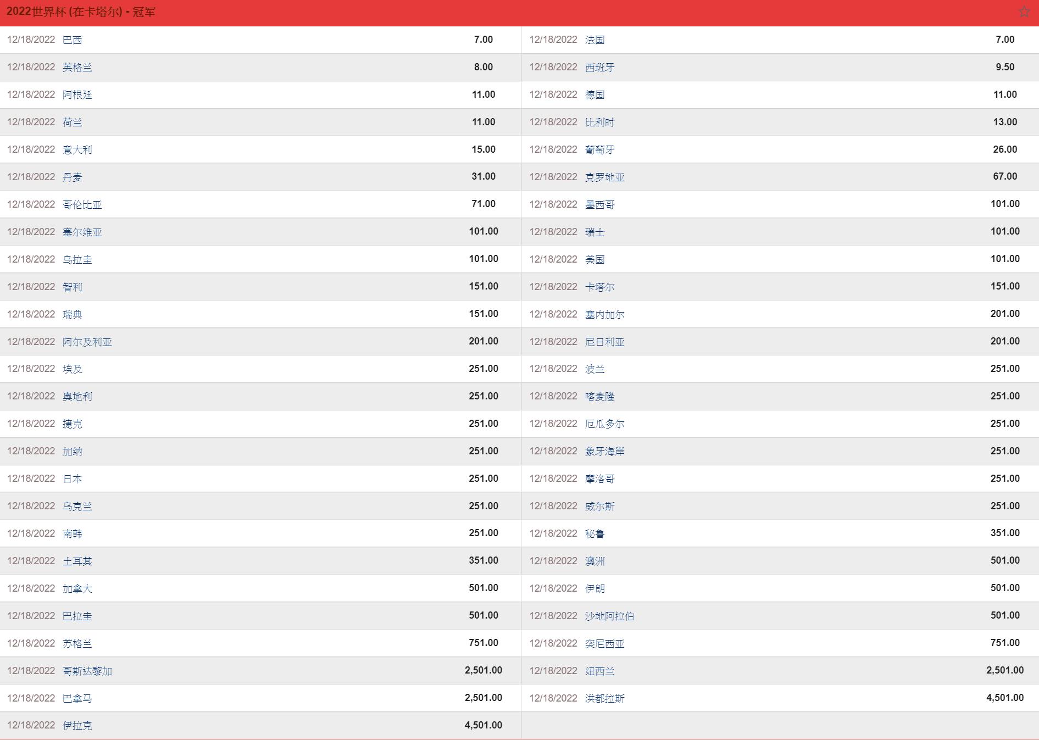Screen dimensions: 1039x740
Task: Click 哥斯达黎加 odds 2,501.00
Action: point(484,670)
